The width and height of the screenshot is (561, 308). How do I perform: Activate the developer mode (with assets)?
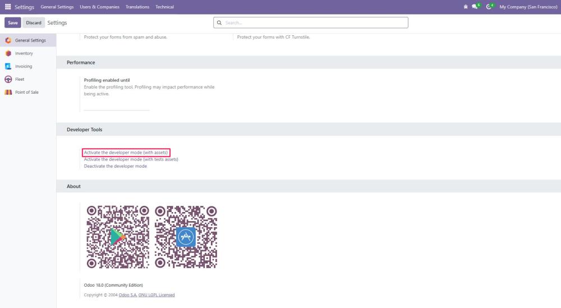tap(126, 153)
